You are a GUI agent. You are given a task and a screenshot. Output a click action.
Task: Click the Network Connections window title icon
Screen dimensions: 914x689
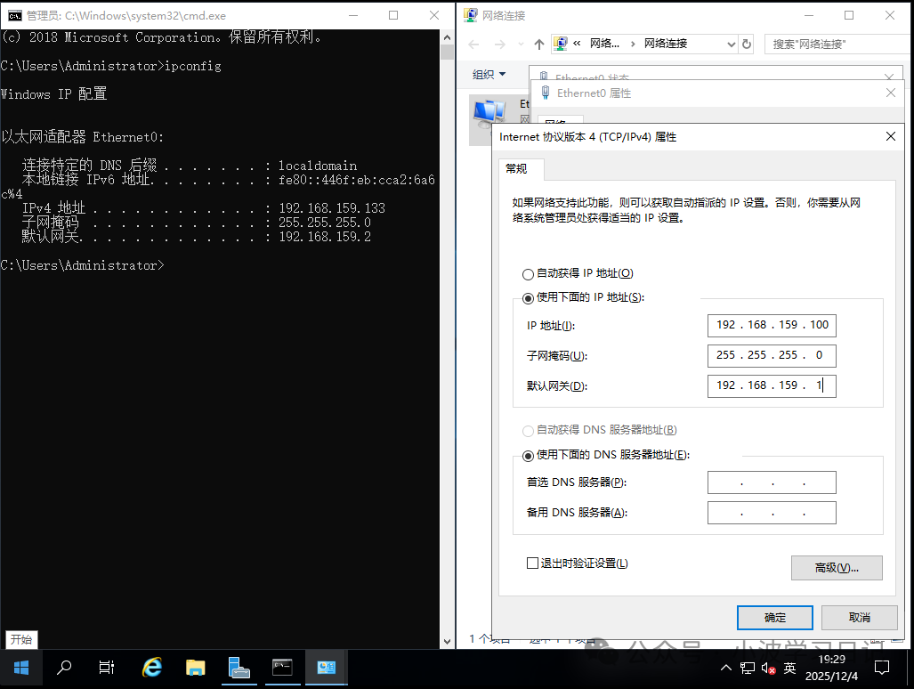pyautogui.click(x=470, y=16)
